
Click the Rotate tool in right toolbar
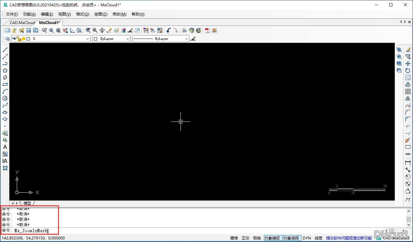pos(408,71)
